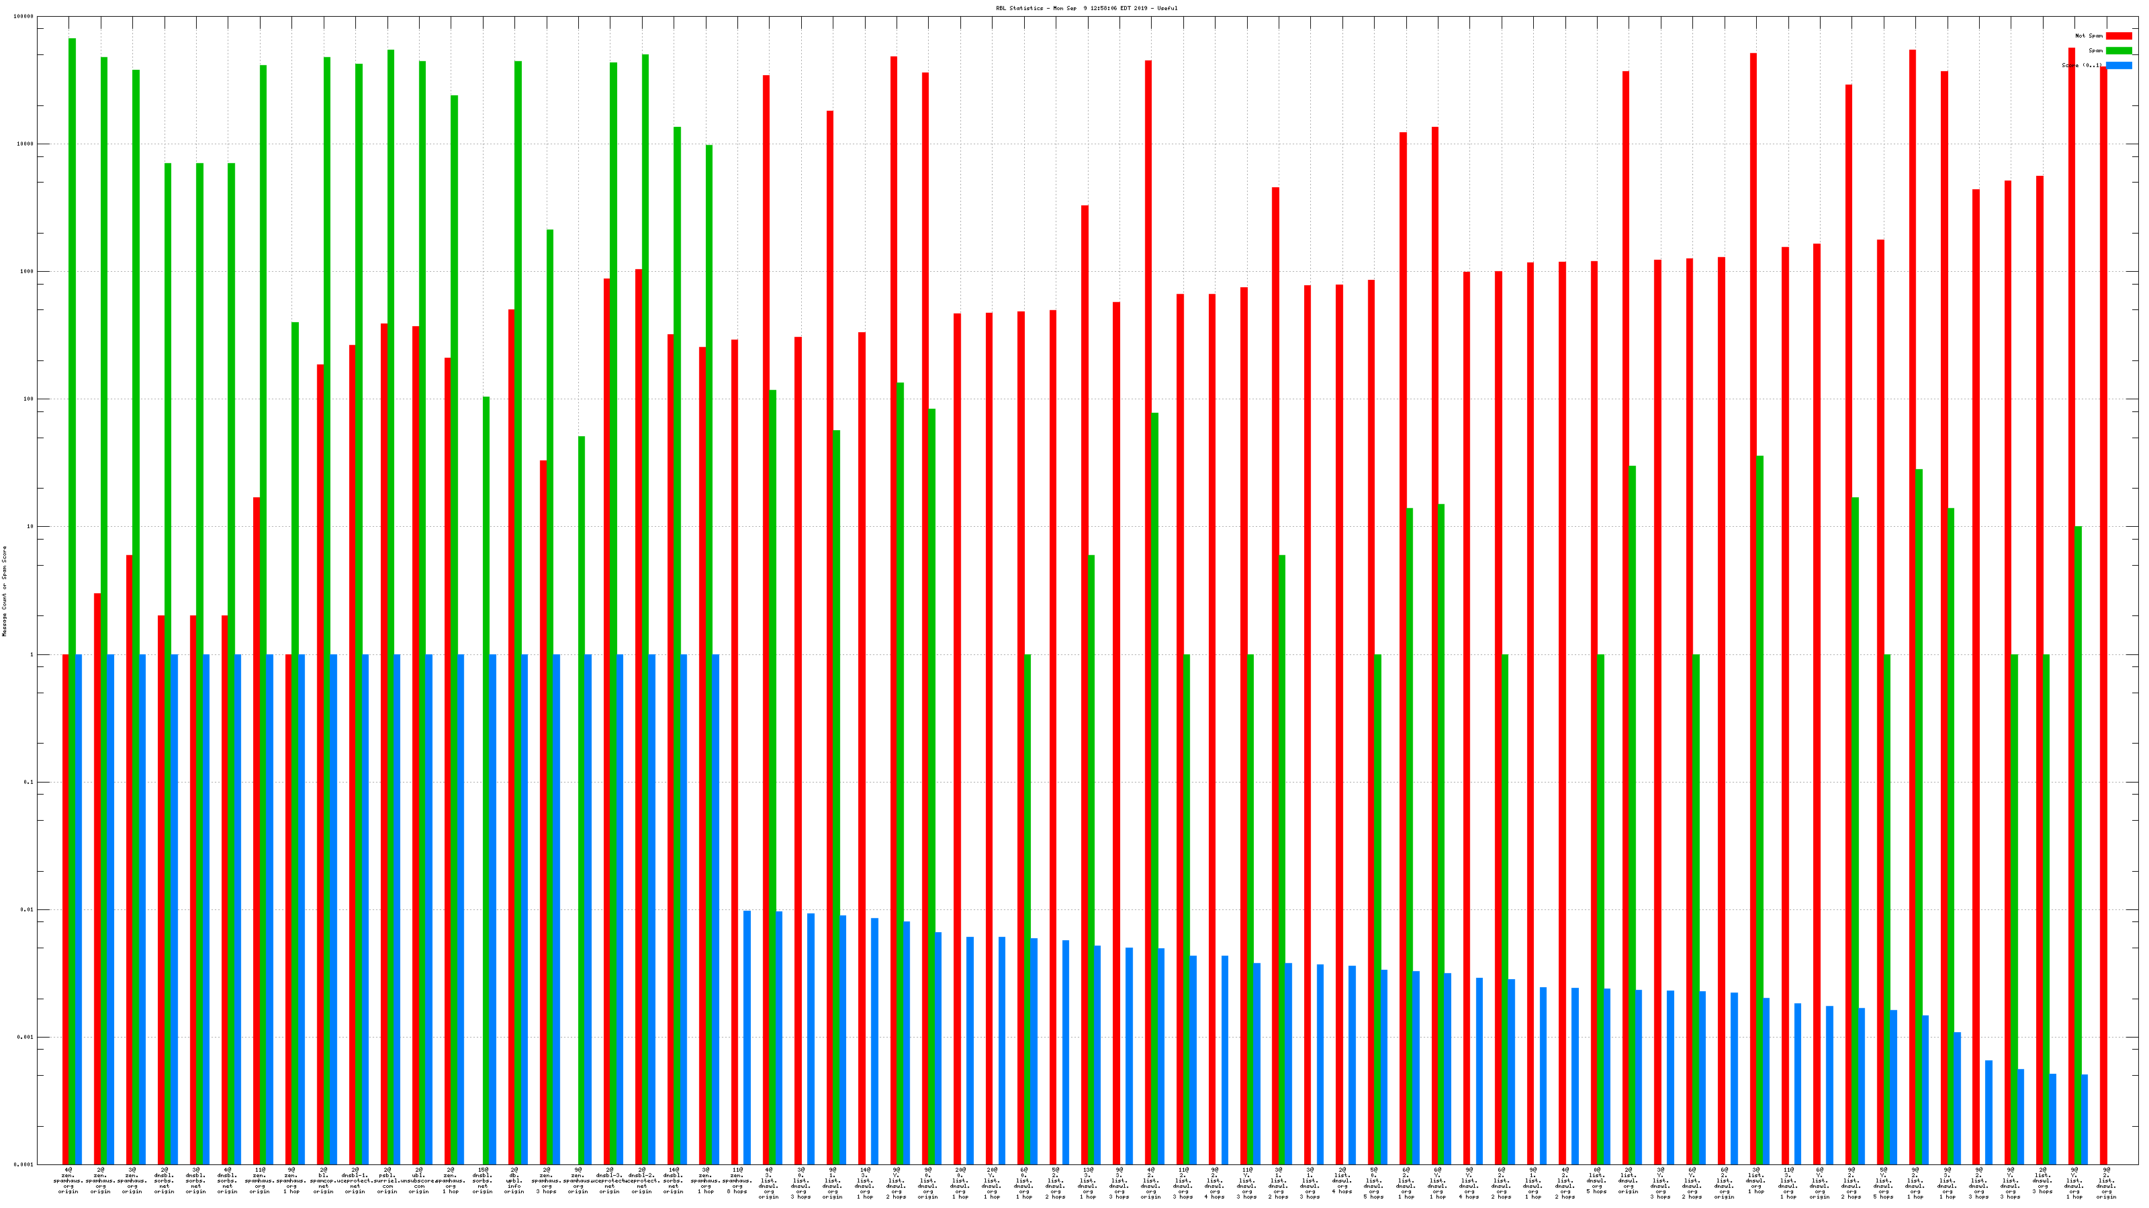Click the bl.spamcop.net origin x-axis label

point(323,1180)
